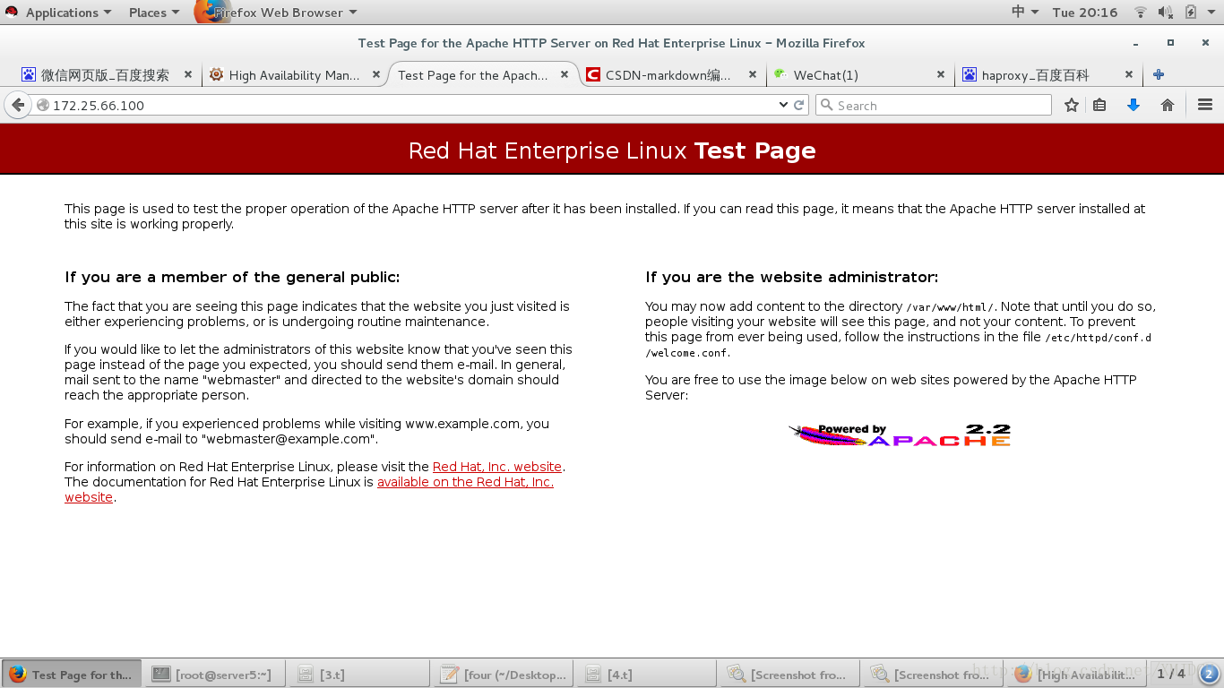Click the Tue 20:16 clock
Screen dimensions: 1224x688
tap(1085, 13)
